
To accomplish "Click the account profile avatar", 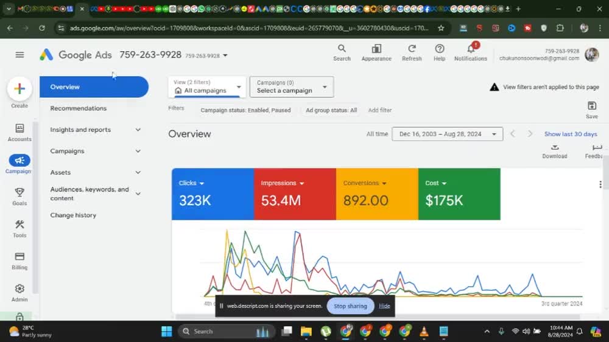I will coord(592,55).
